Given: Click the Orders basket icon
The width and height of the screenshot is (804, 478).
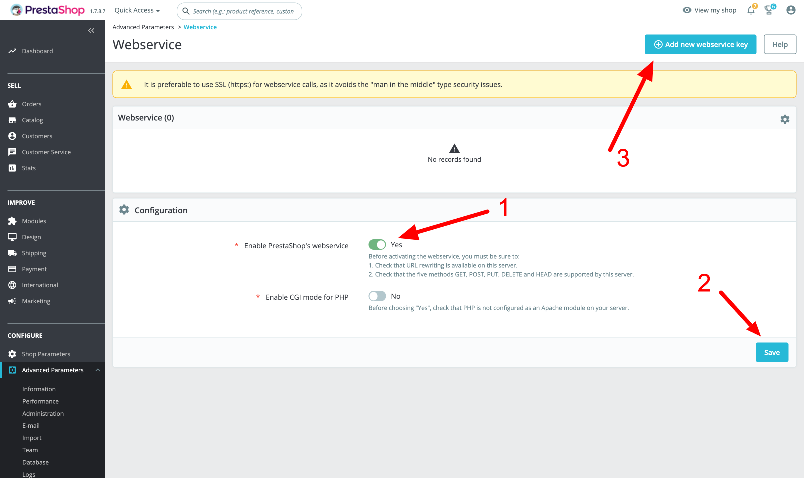Looking at the screenshot, I should pyautogui.click(x=12, y=104).
